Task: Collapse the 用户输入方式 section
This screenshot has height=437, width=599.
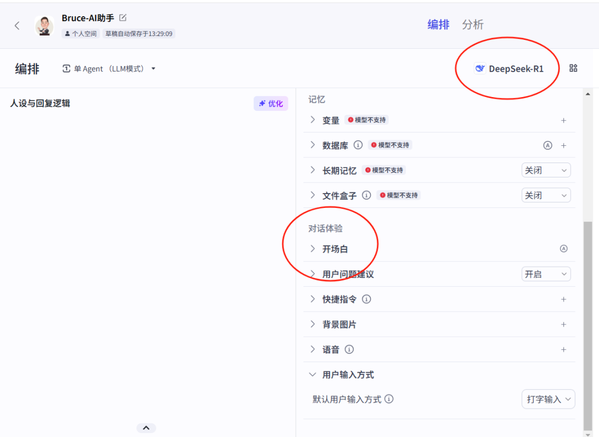Action: click(x=312, y=375)
